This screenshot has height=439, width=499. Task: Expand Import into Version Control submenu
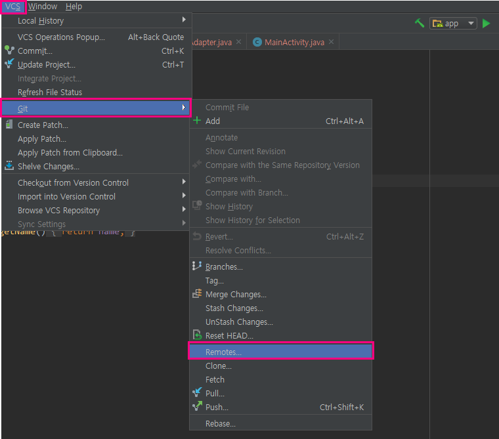point(97,197)
